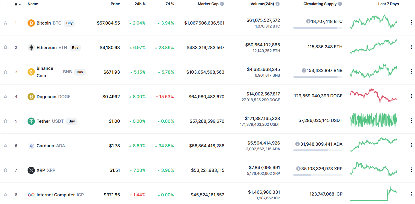
Task: Open Bitcoin 7-day sparkline chart
Action: [x=374, y=22]
